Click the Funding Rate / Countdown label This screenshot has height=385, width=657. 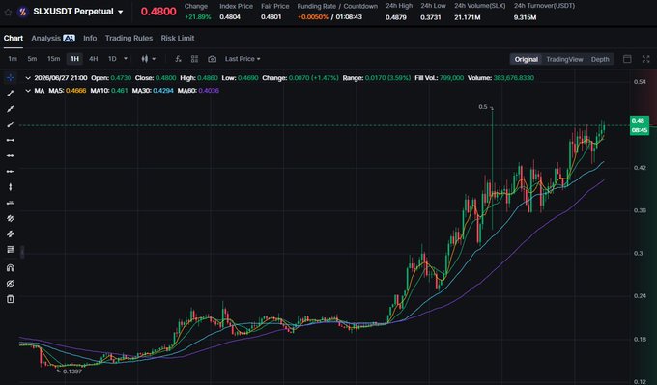(337, 7)
